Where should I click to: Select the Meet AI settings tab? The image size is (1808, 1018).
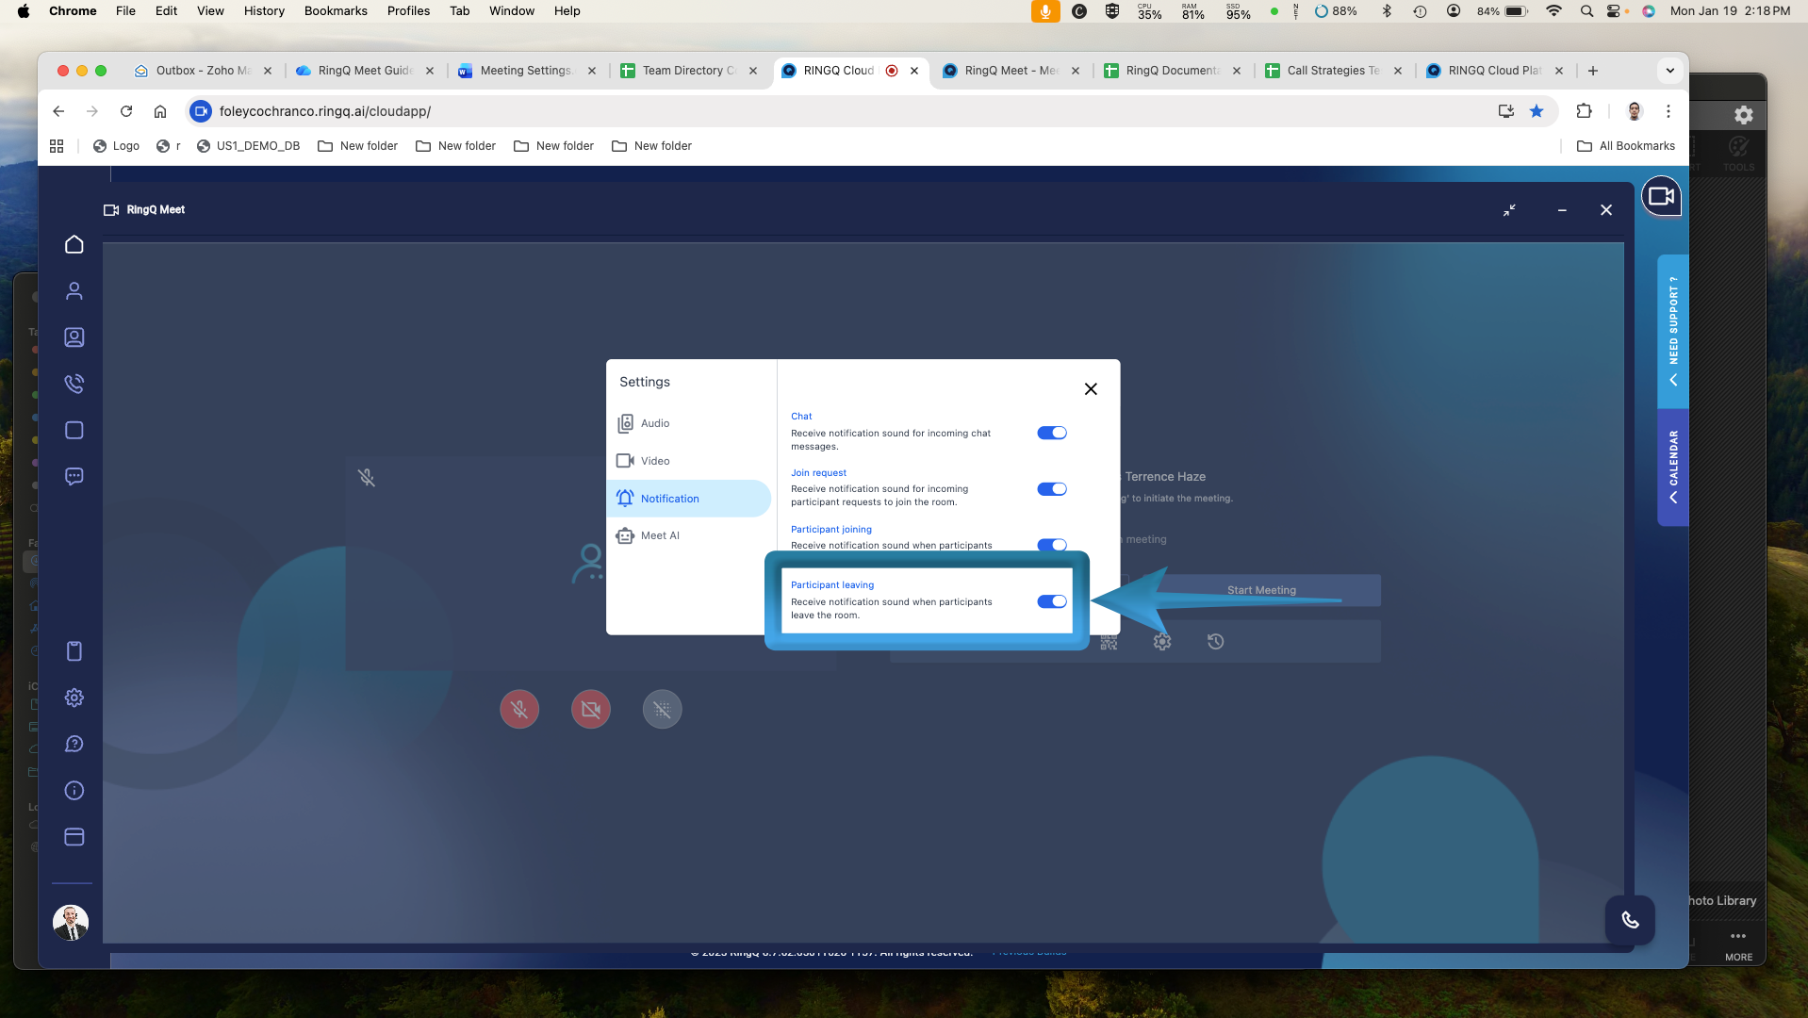(659, 536)
